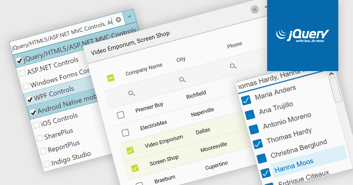Check the Indigo Studio checkbox

coord(46,164)
